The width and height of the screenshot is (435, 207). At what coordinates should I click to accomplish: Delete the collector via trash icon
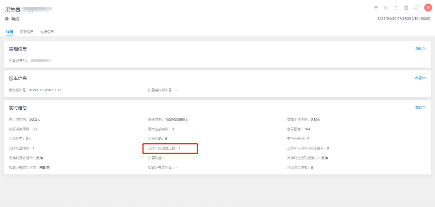click(406, 8)
